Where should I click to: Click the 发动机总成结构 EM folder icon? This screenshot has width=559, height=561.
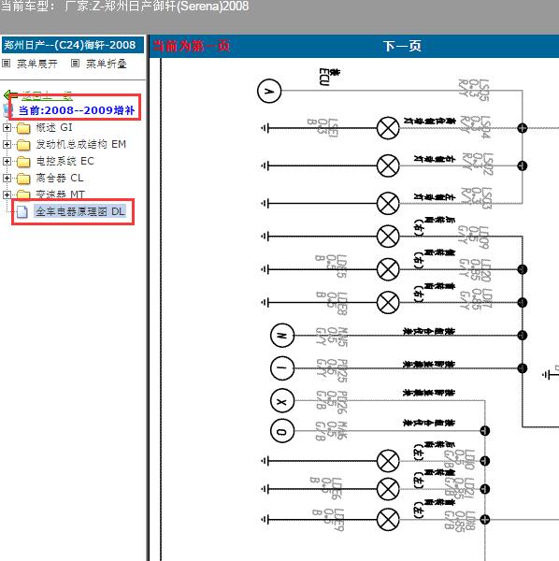tap(23, 145)
